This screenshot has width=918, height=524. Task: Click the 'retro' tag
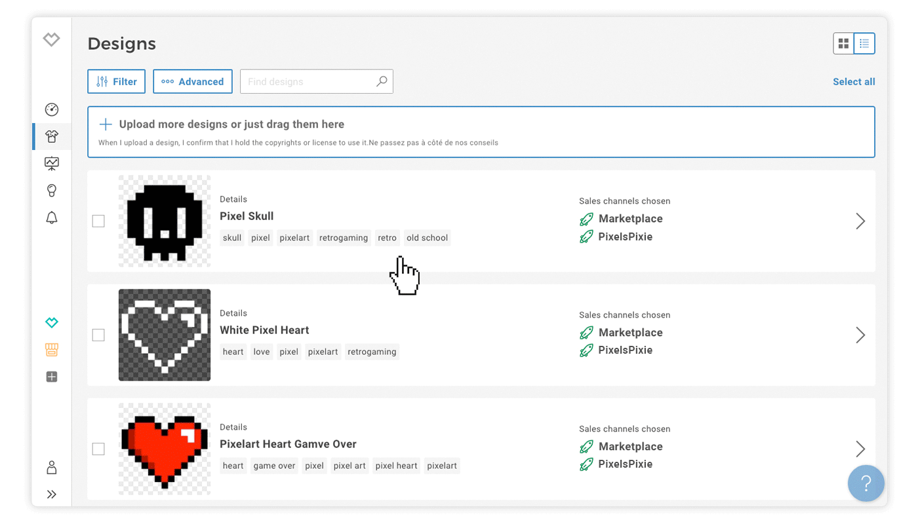click(x=387, y=238)
